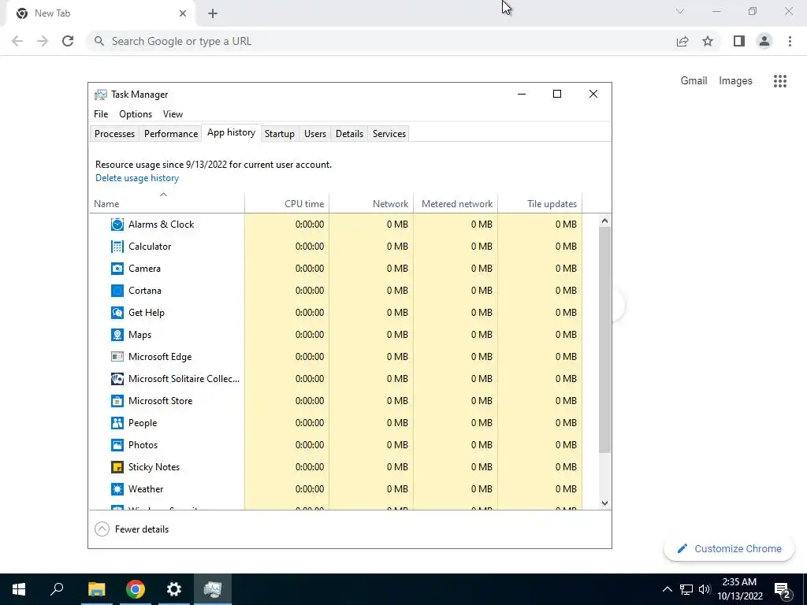Screen dimensions: 807x605
Task: Switch to the Details tab
Action: [x=349, y=134]
